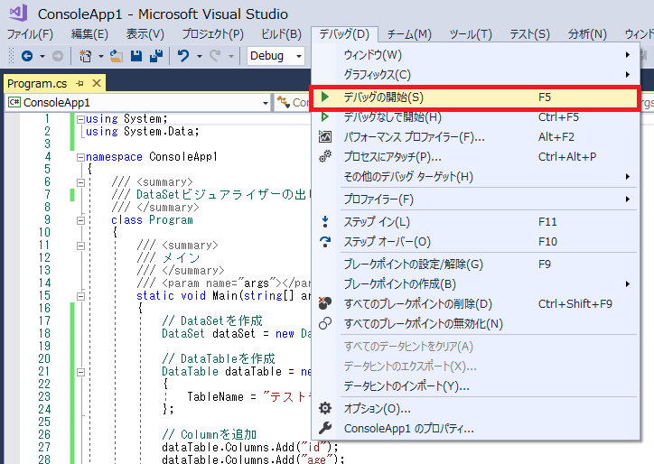This screenshot has width=654, height=464.
Task: Click the Performance Profiler icon
Action: 325,136
